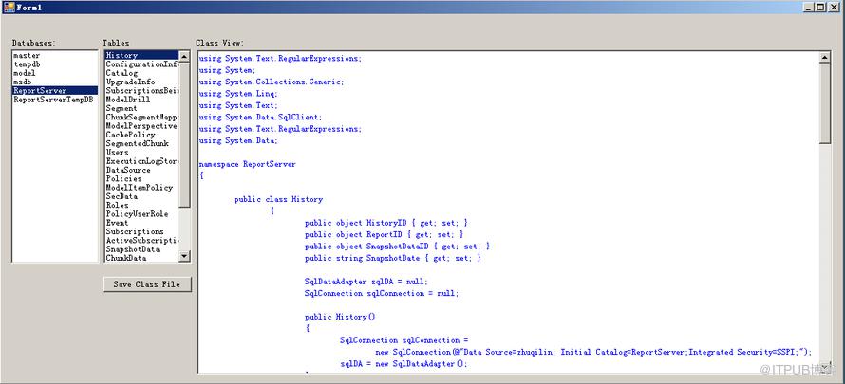Select model in the Databases list
Viewport: 845px width, 384px height.
(55, 73)
